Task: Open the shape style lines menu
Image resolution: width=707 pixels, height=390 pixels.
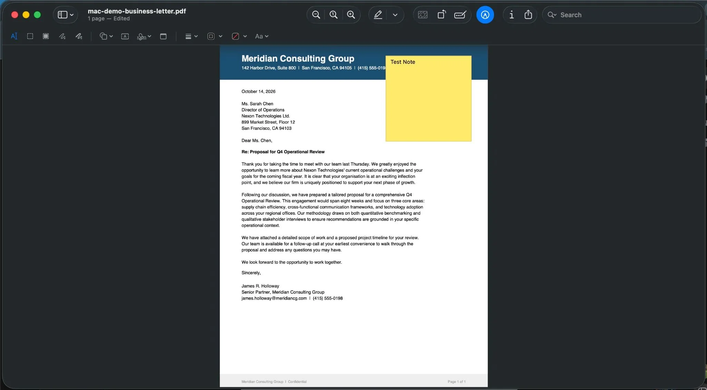Action: 188,36
